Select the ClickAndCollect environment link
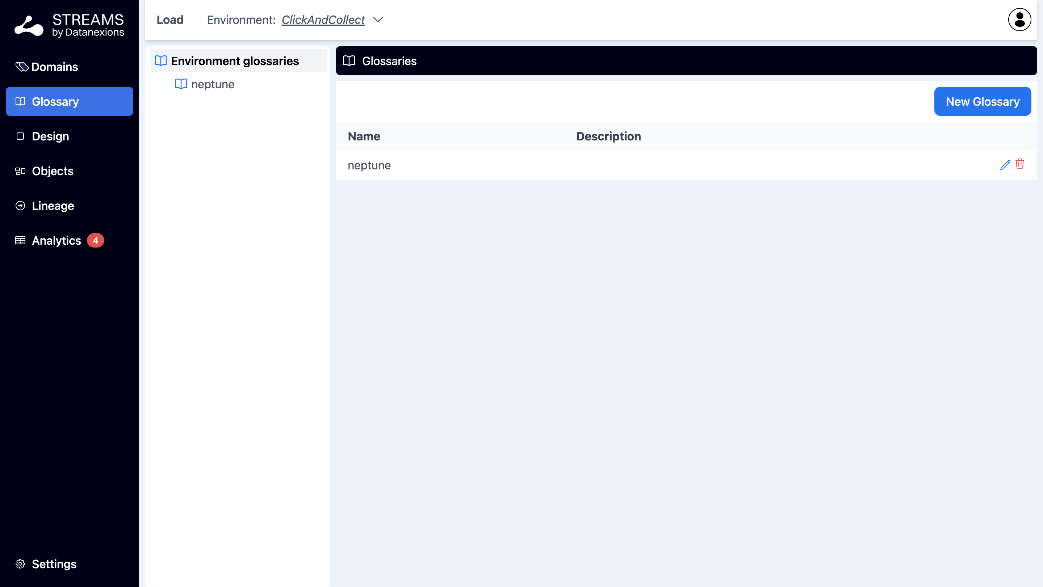1043x587 pixels. coord(323,20)
